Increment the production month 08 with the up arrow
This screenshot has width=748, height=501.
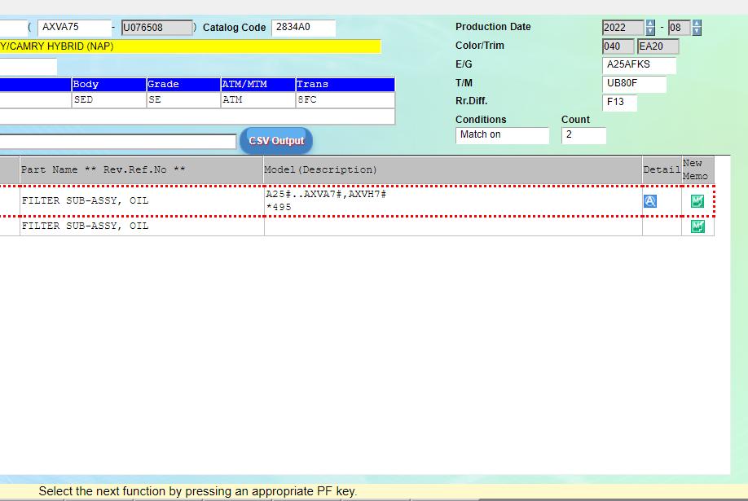697,23
